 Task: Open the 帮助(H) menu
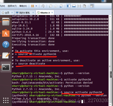pyautogui.click(x=23, y=6)
